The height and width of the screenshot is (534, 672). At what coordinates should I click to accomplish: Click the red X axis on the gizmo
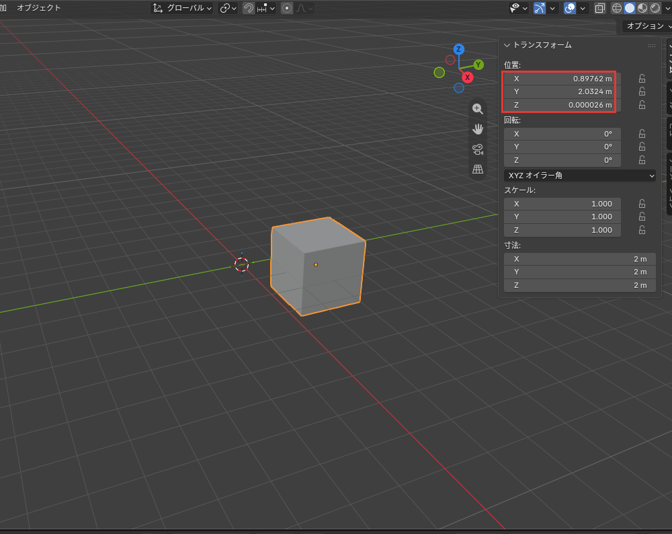[x=467, y=77]
